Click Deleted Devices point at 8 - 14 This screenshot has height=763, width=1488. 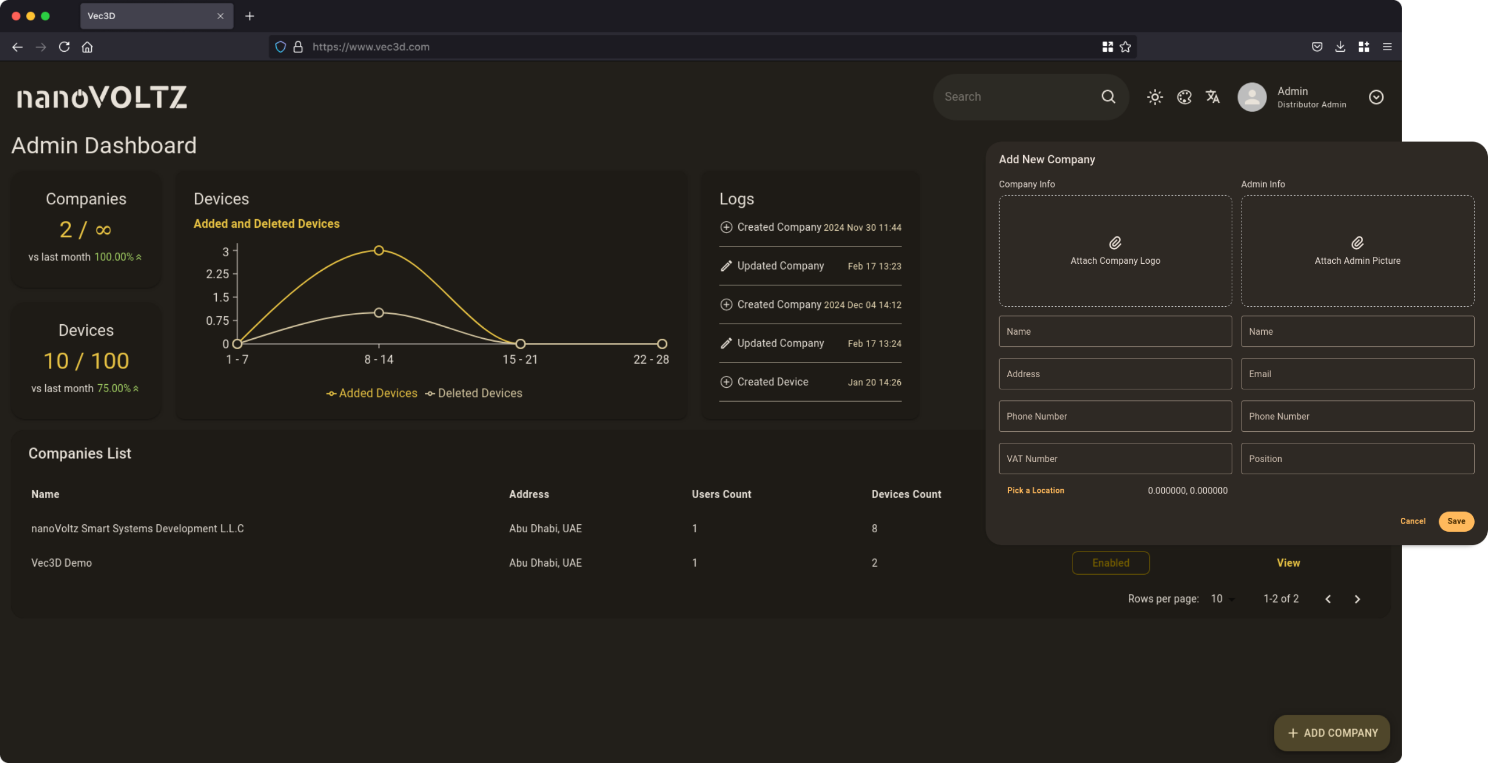pyautogui.click(x=379, y=313)
